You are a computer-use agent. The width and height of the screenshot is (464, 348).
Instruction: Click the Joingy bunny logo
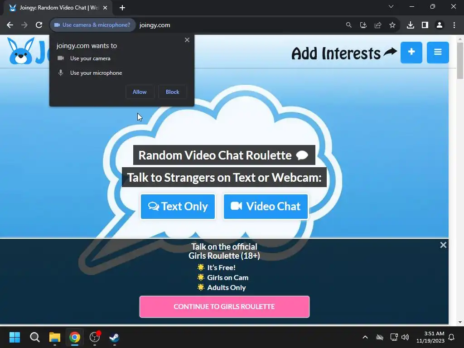20,51
